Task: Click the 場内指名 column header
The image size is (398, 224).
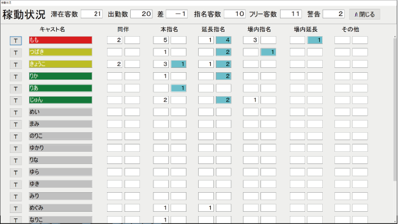Action: pos(259,29)
